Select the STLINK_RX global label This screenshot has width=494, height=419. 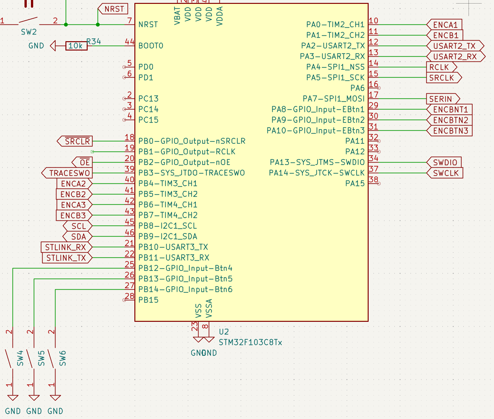66,247
